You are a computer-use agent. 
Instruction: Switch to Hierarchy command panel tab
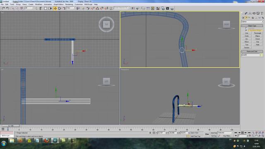250,13
